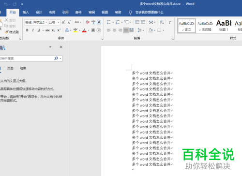Open the 页面 (Pages) navigation tab
The width and height of the screenshot is (242, 176).
click(x=10, y=68)
